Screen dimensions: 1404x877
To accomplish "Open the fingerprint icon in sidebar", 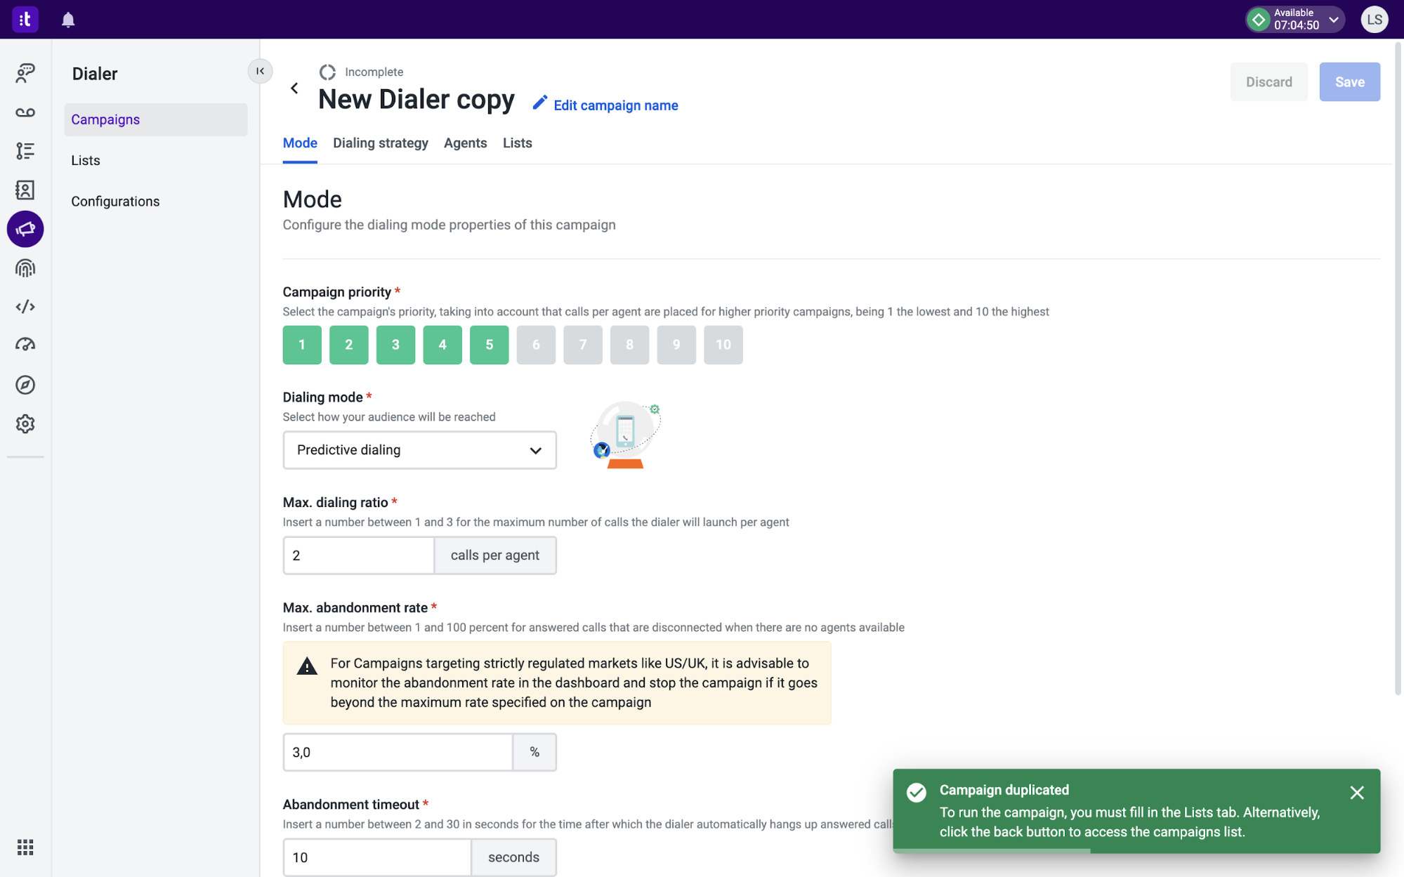I will point(25,268).
